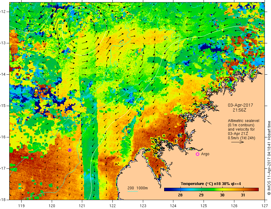Click the longitude axis label '126'
The image size is (271, 209).
[x=234, y=206]
